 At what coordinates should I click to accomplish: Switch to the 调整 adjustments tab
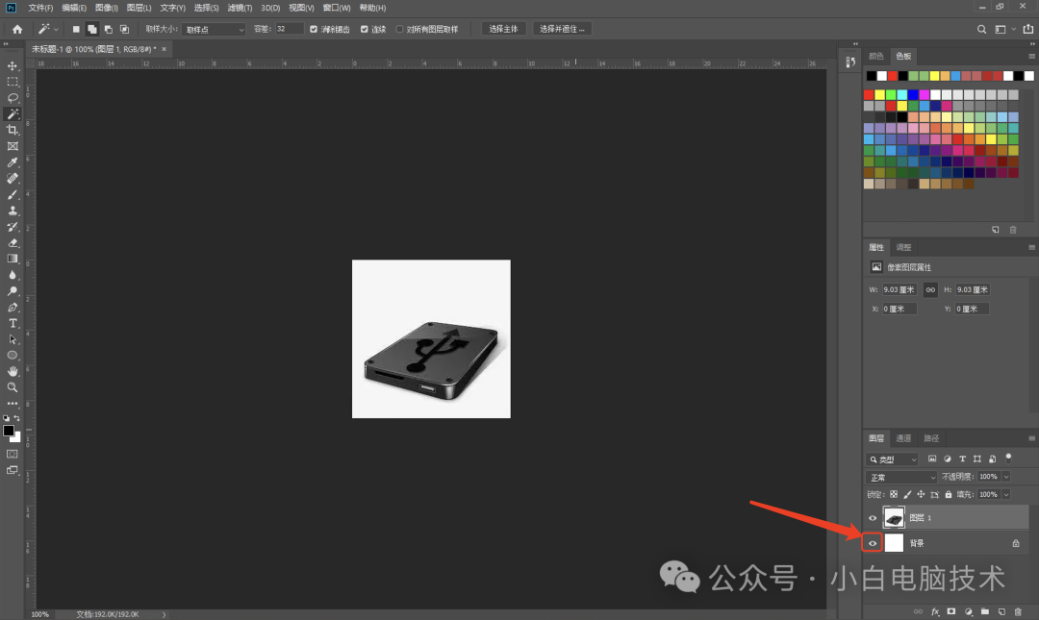(x=903, y=247)
